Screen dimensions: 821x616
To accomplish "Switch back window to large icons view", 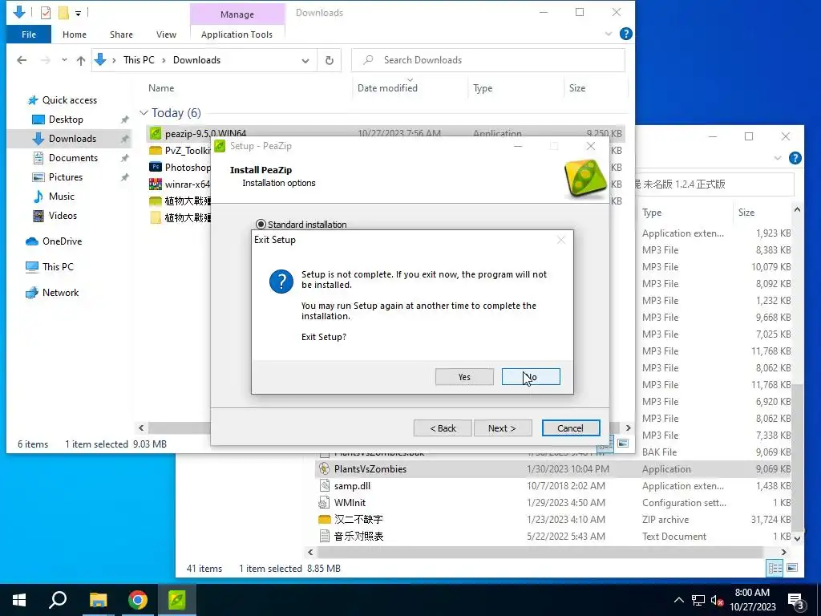I will coord(792,569).
